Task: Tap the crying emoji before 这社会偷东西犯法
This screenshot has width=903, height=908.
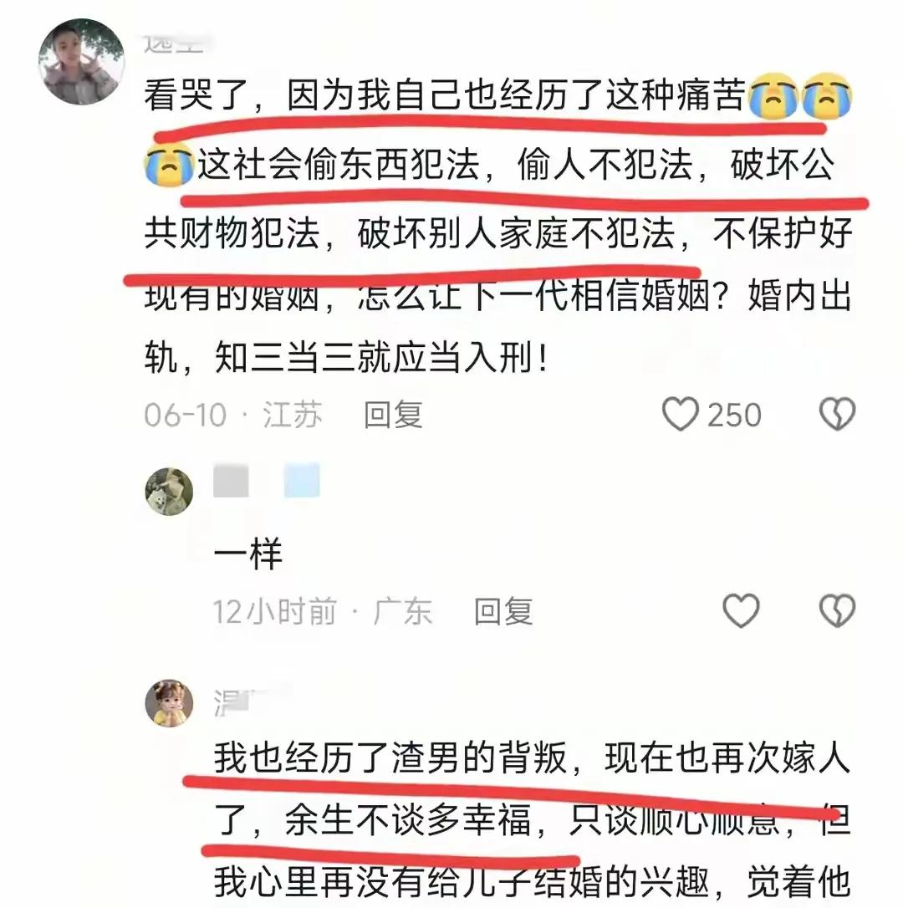Action: pos(169,165)
